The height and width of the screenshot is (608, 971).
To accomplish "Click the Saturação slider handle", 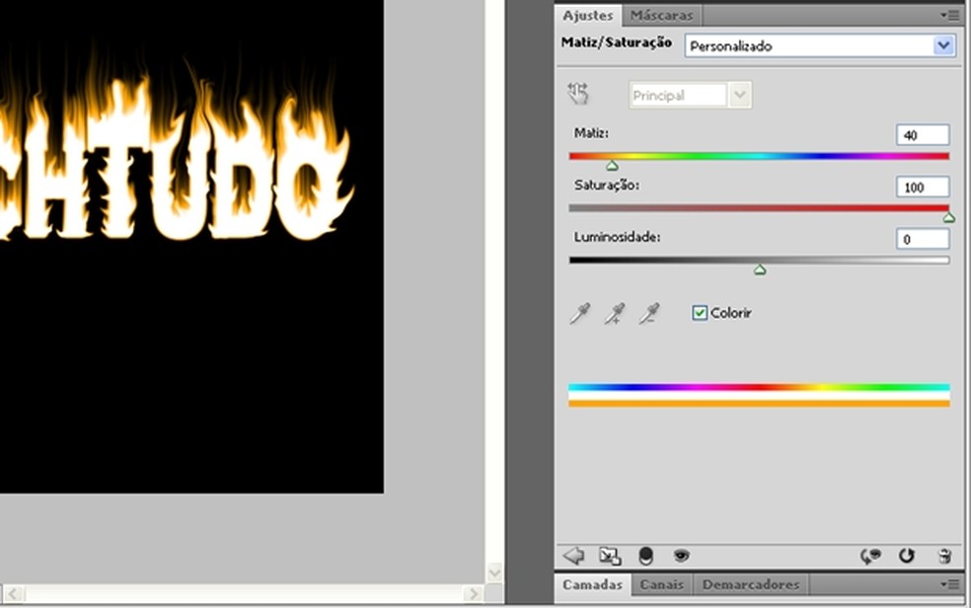I will [948, 218].
